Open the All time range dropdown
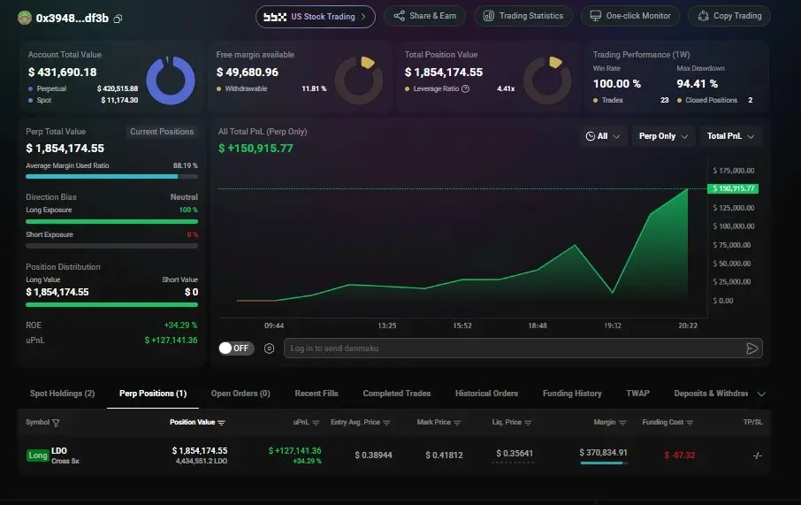 click(x=603, y=136)
